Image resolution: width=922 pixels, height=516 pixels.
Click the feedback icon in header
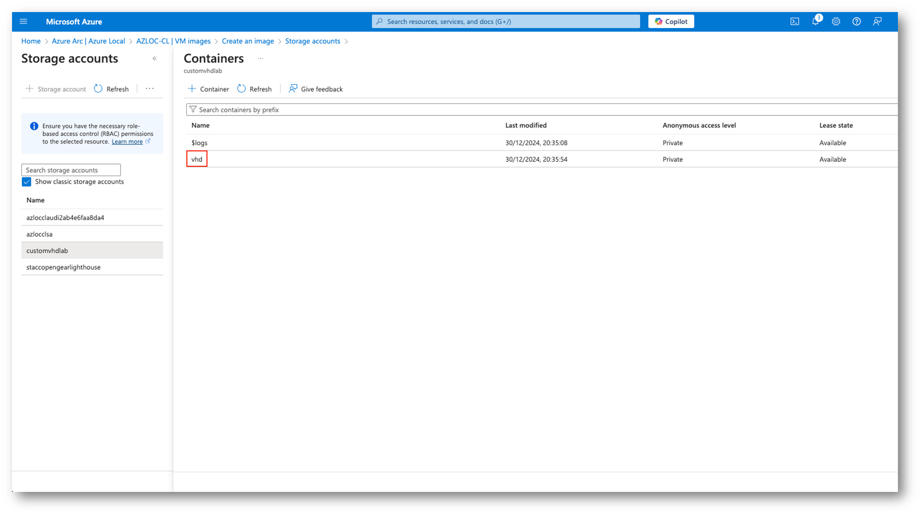[x=877, y=22]
